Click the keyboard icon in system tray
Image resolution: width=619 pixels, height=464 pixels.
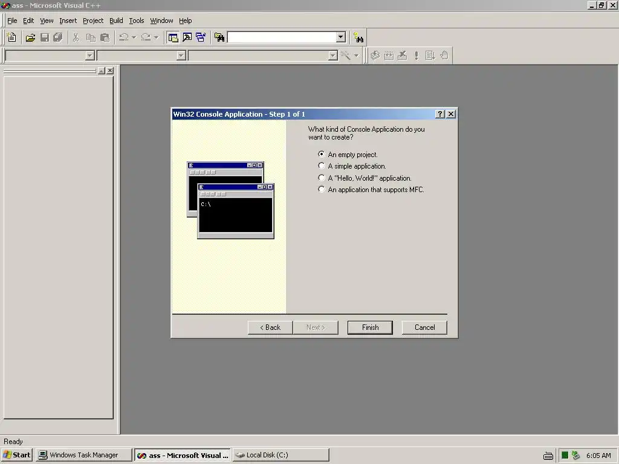(548, 456)
